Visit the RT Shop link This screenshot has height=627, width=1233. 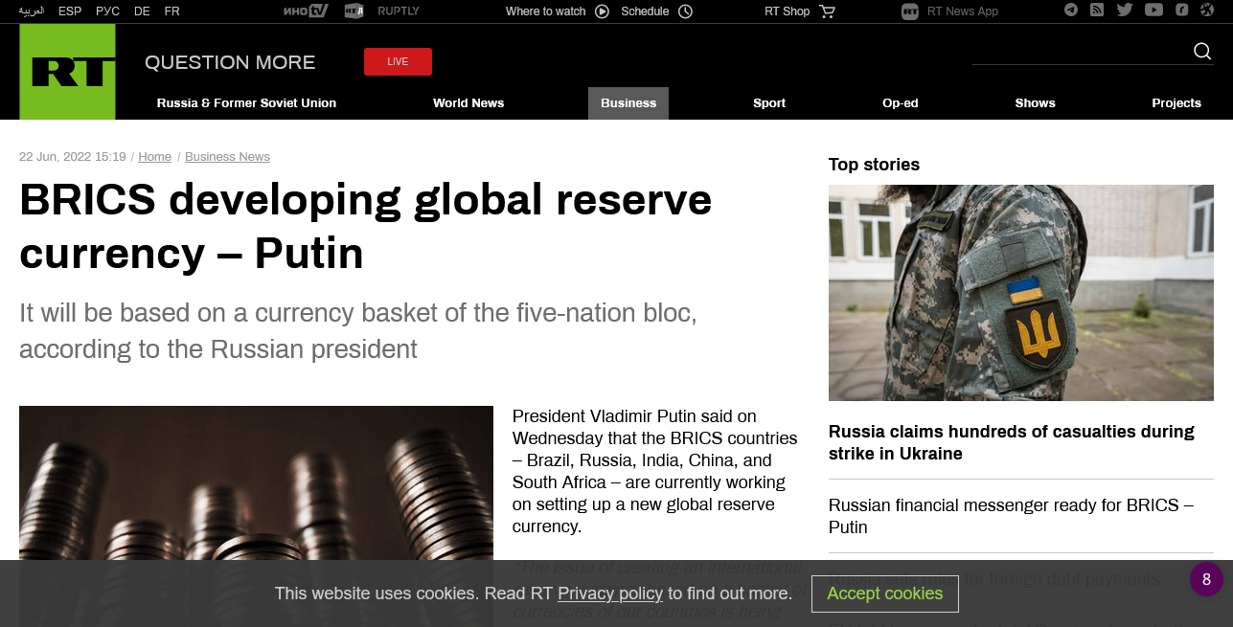click(x=787, y=11)
